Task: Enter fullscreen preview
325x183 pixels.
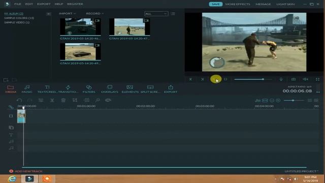Action: 317,79
